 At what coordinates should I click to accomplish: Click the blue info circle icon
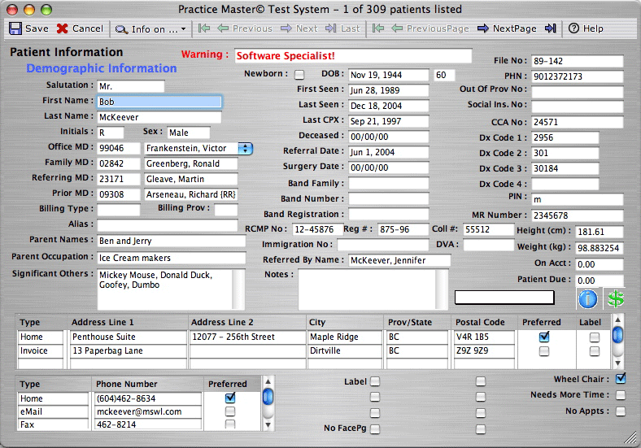(587, 299)
